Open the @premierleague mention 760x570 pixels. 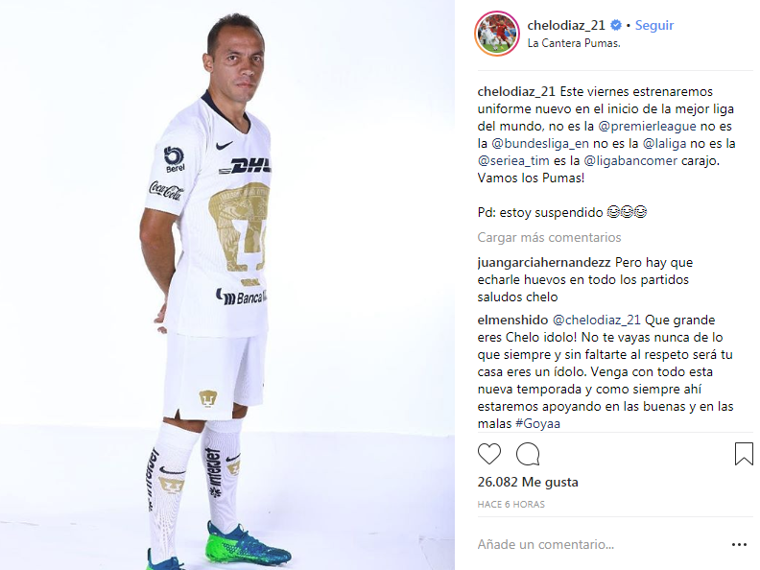[x=647, y=126]
